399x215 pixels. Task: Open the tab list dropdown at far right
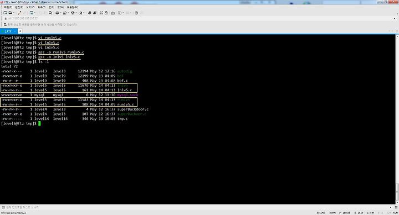[397, 31]
